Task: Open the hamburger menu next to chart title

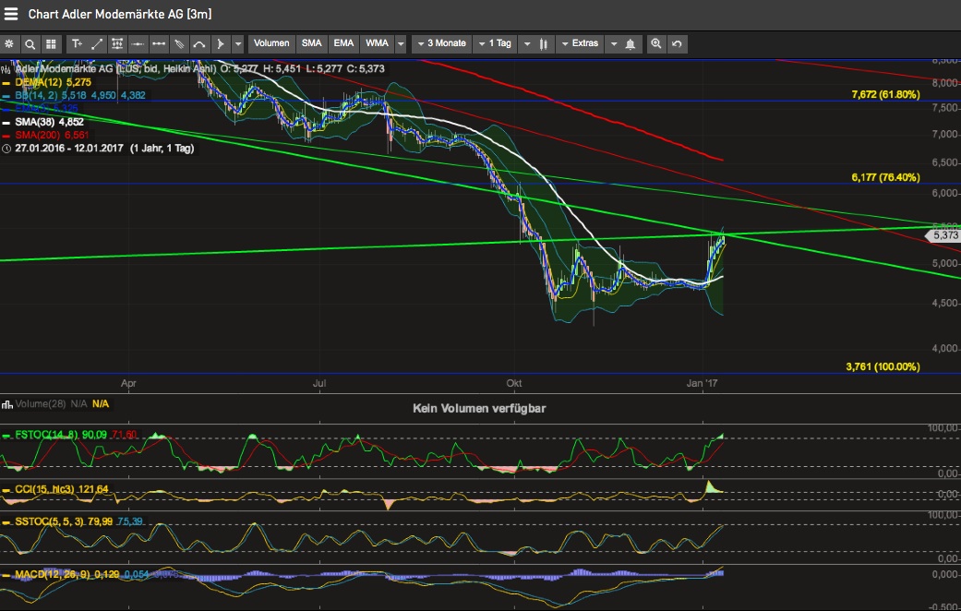Action: [11, 14]
